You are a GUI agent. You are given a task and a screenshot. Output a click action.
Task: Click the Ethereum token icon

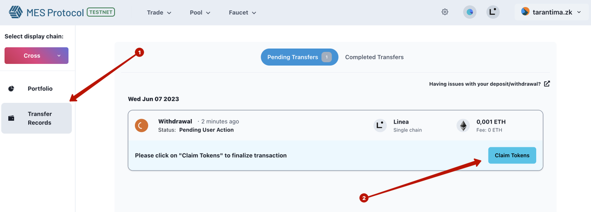pos(463,126)
